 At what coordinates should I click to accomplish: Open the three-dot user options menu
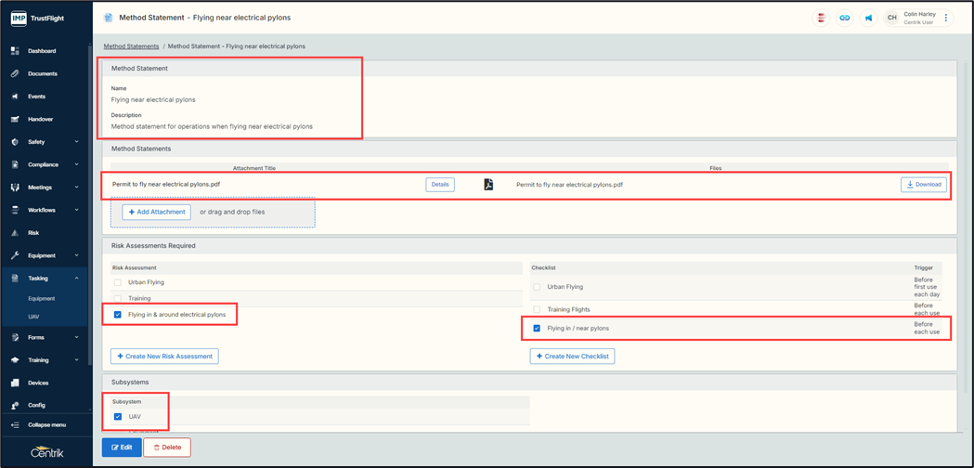946,18
